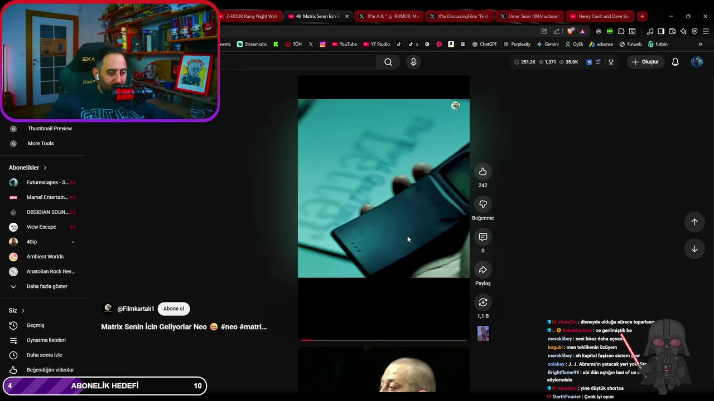Open the browser hamburger menu

[706, 31]
